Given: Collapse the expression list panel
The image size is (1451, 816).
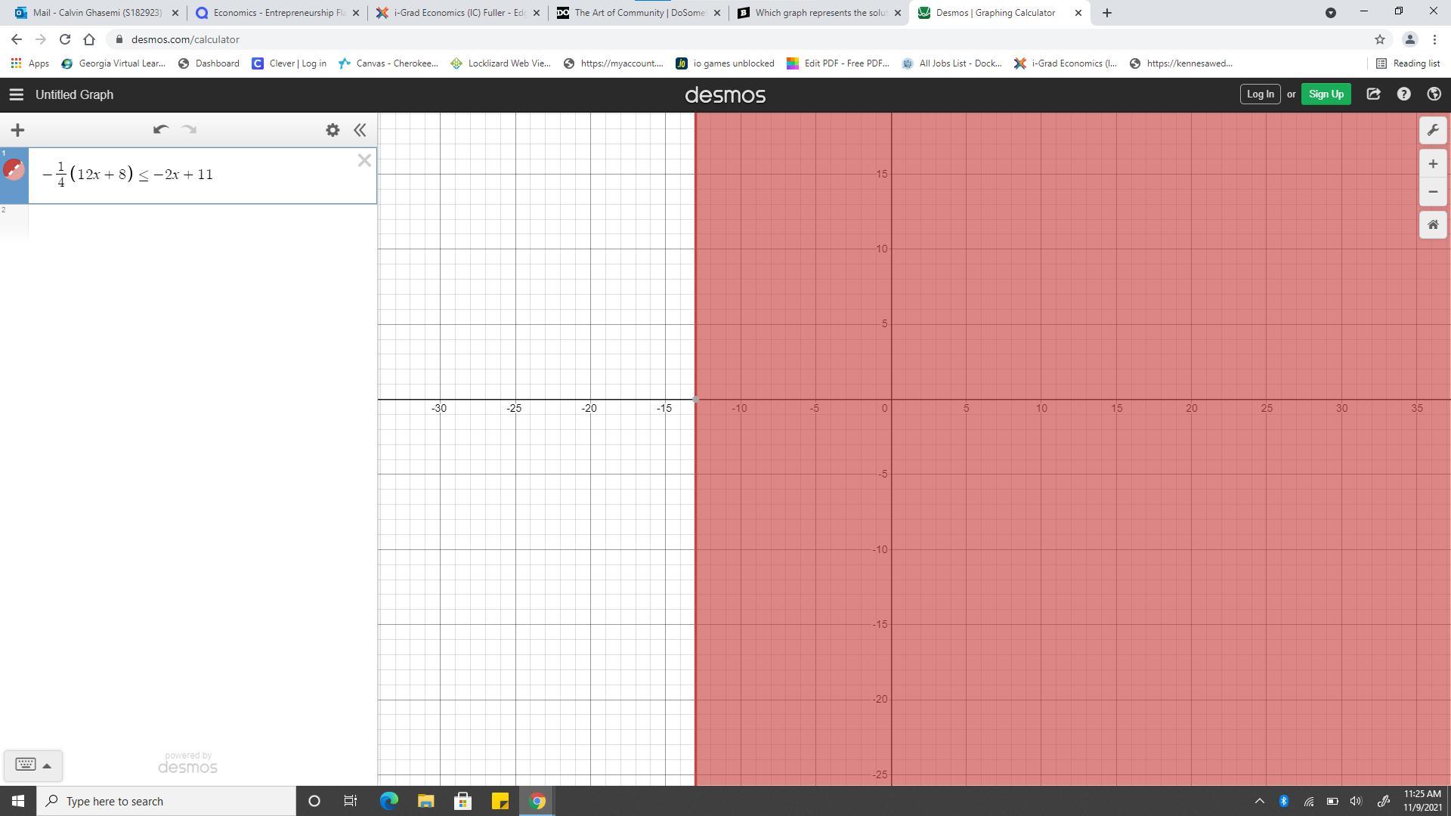Looking at the screenshot, I should tap(360, 130).
